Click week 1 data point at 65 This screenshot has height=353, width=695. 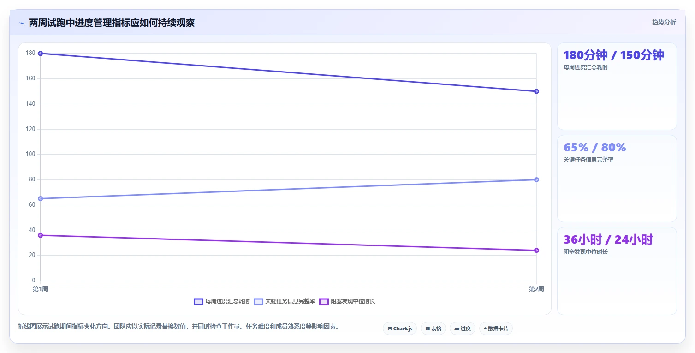41,199
